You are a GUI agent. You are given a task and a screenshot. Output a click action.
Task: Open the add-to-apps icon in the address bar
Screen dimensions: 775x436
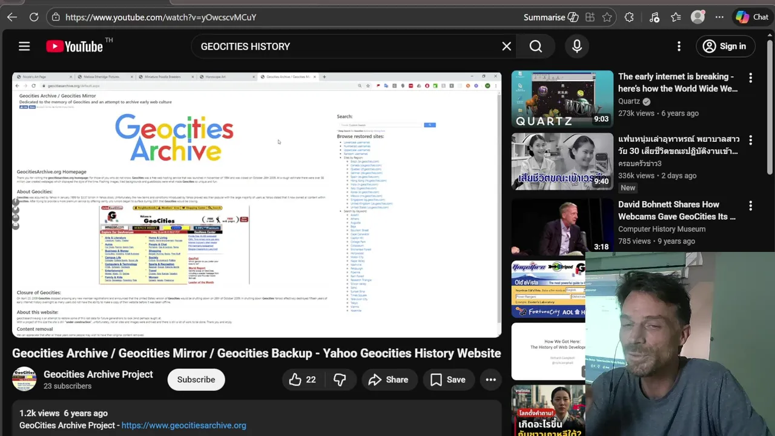click(x=590, y=17)
